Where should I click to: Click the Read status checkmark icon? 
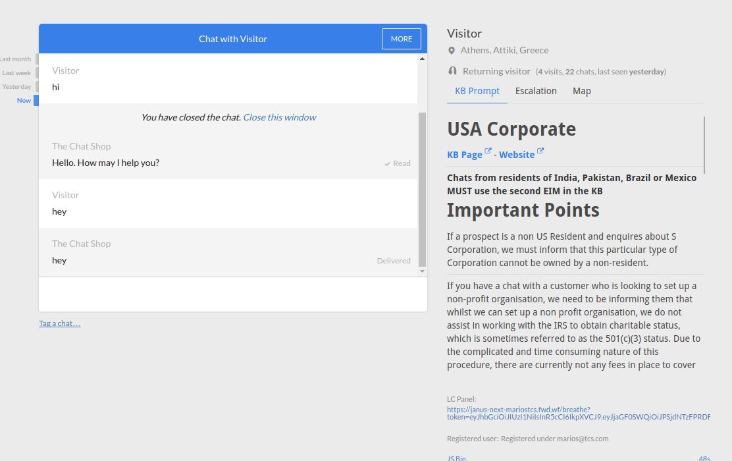[387, 164]
